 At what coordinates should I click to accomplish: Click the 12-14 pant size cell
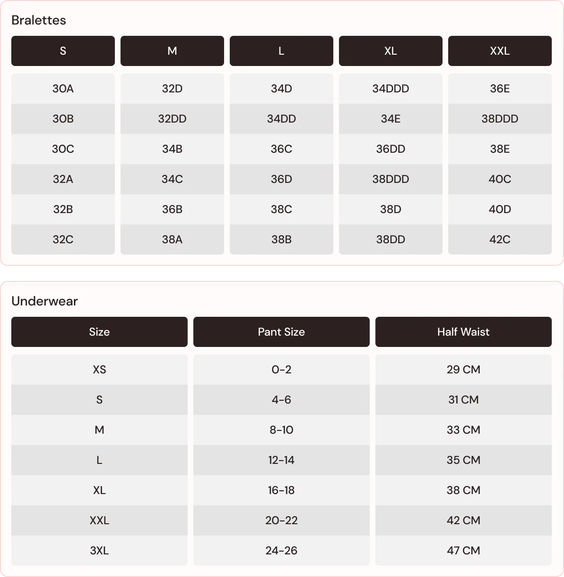[x=282, y=460]
